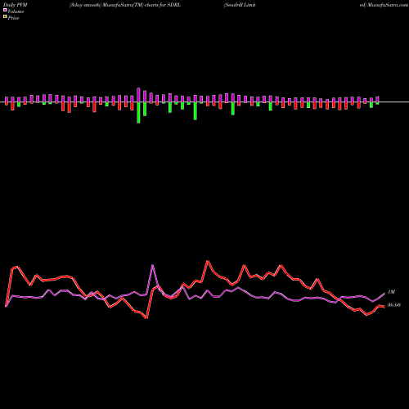Click the tallest magenta volume bar

click(138, 95)
